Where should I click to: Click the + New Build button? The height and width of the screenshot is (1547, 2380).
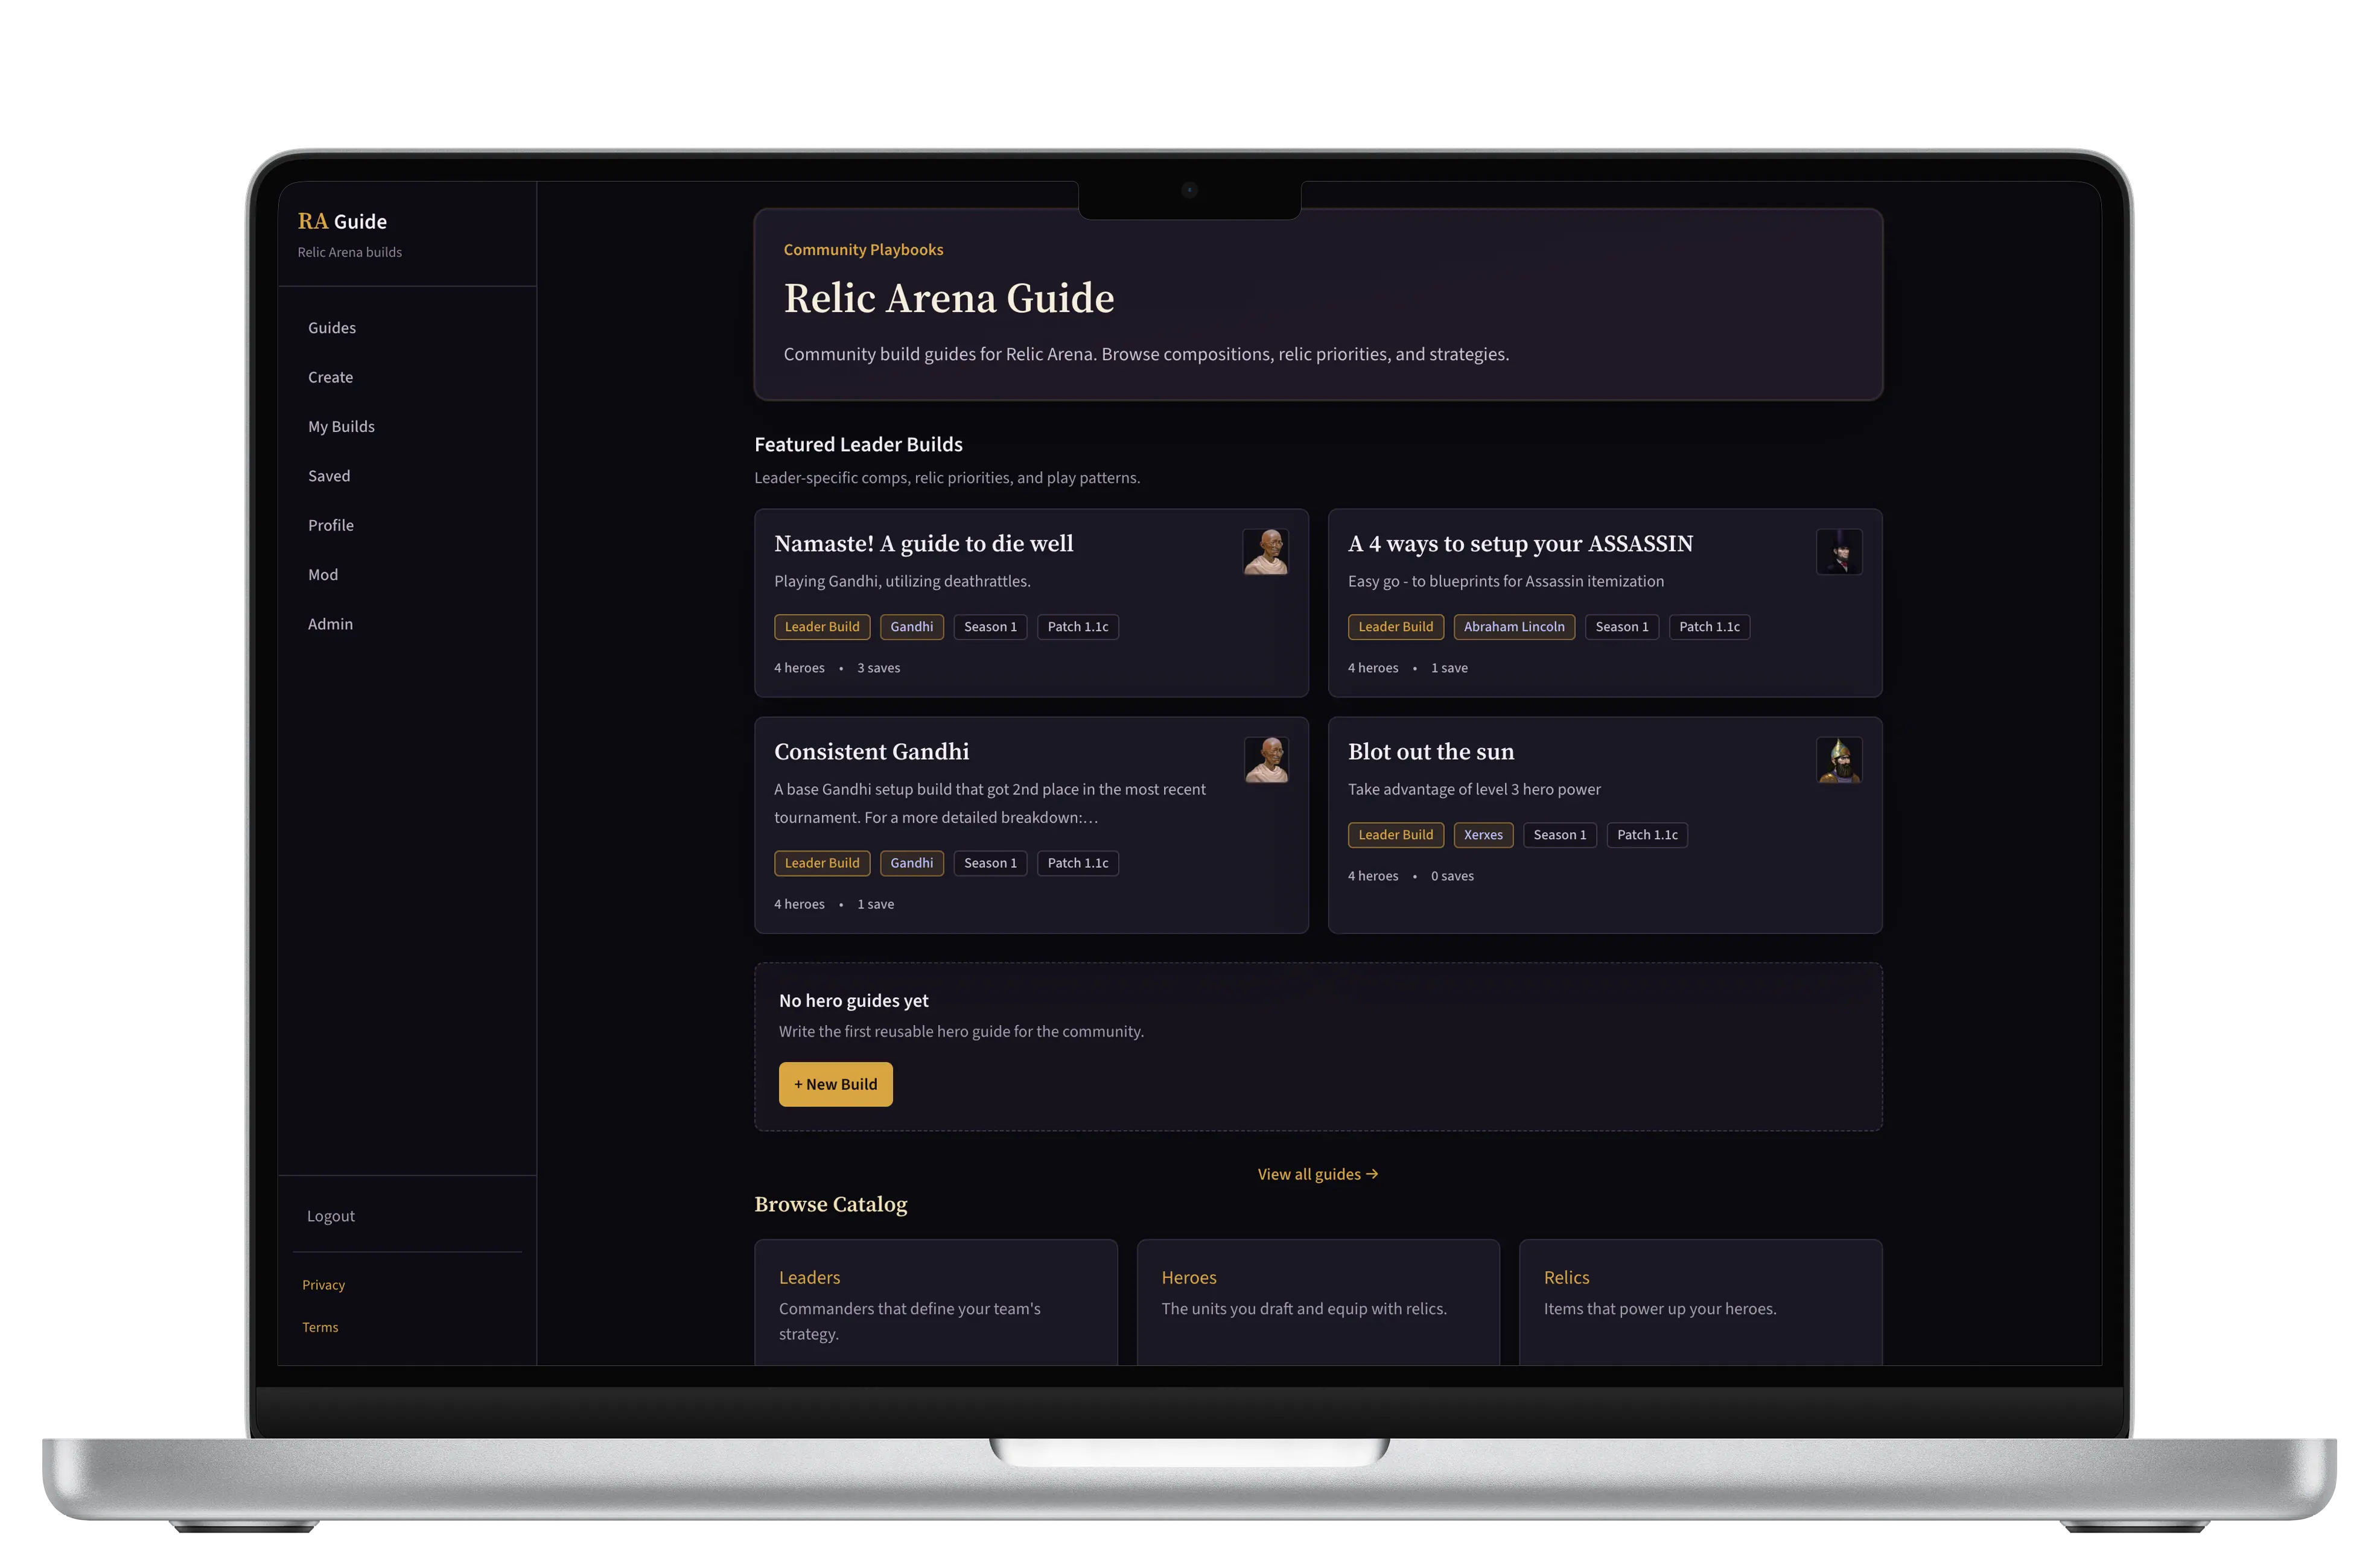point(836,1084)
